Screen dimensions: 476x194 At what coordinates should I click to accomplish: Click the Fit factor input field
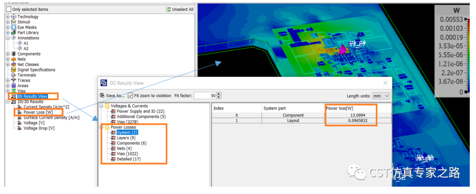[x=205, y=95]
